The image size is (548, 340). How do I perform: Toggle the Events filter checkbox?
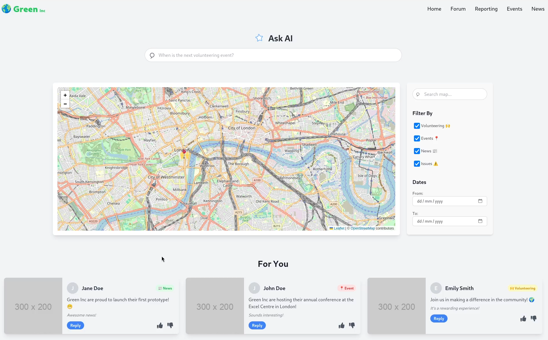pyautogui.click(x=417, y=139)
